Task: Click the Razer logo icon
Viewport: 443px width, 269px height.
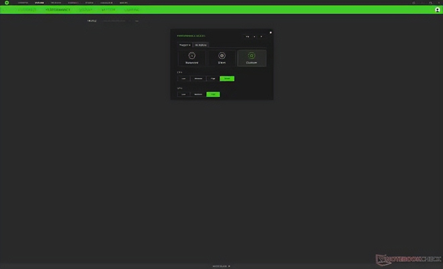Action: coord(7,3)
